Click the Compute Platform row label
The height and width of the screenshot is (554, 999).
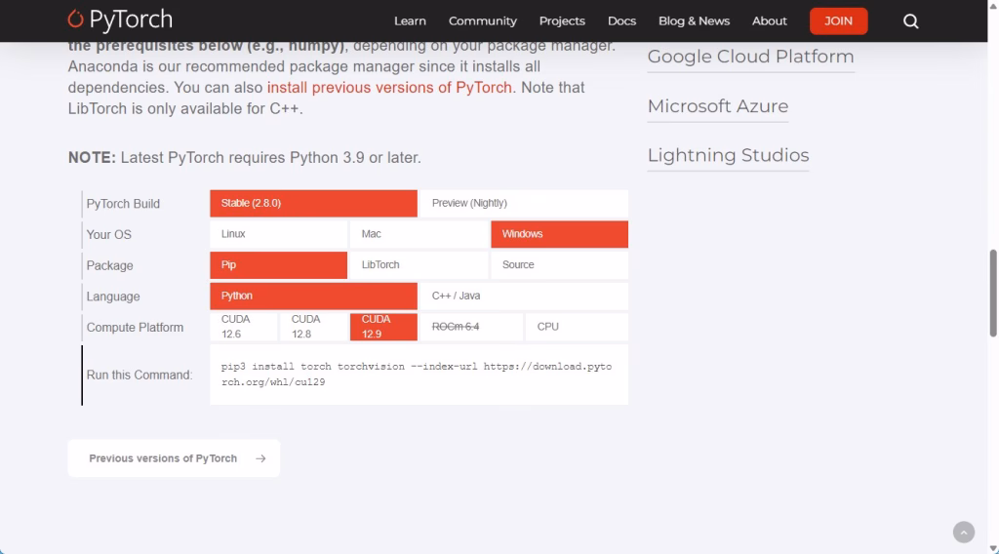[x=135, y=328]
